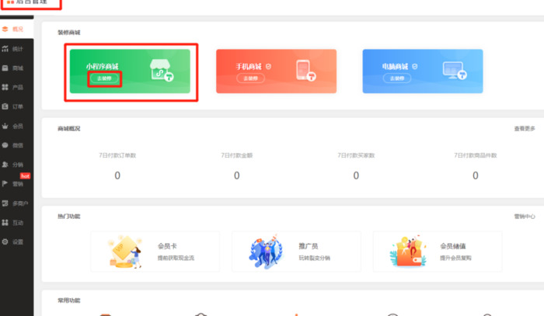The width and height of the screenshot is (544, 316).
Task: Click the 热门功能 section heading
Action: click(x=68, y=217)
